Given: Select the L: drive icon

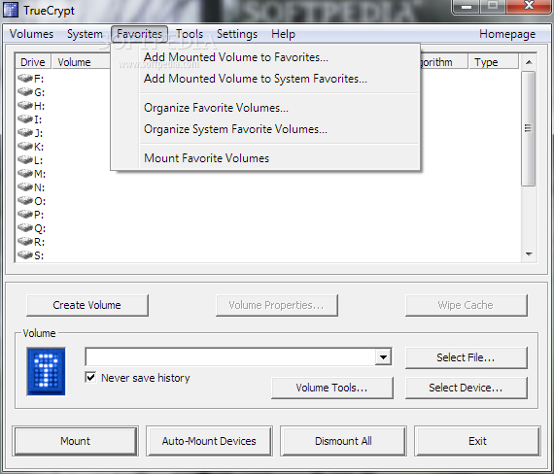Looking at the screenshot, I should point(25,159).
